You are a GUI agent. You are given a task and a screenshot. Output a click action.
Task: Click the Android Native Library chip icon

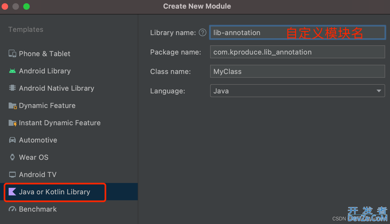click(12, 88)
